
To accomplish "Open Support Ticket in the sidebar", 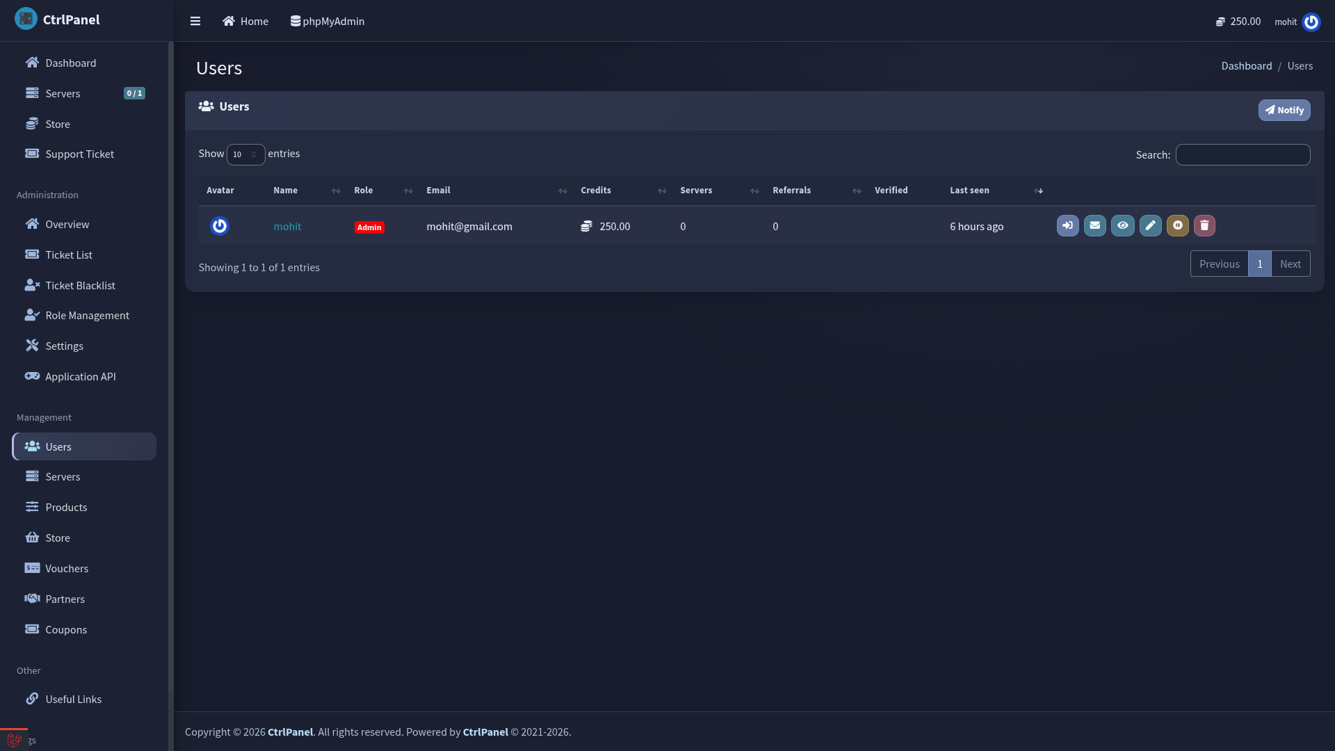I will coord(84,154).
